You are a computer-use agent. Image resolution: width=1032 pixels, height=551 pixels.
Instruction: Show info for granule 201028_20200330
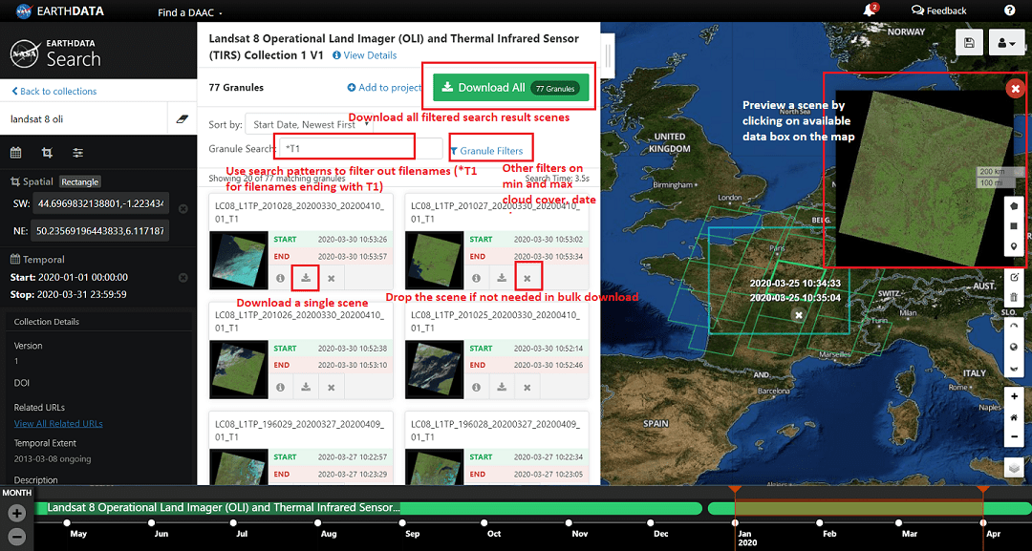tap(280, 278)
